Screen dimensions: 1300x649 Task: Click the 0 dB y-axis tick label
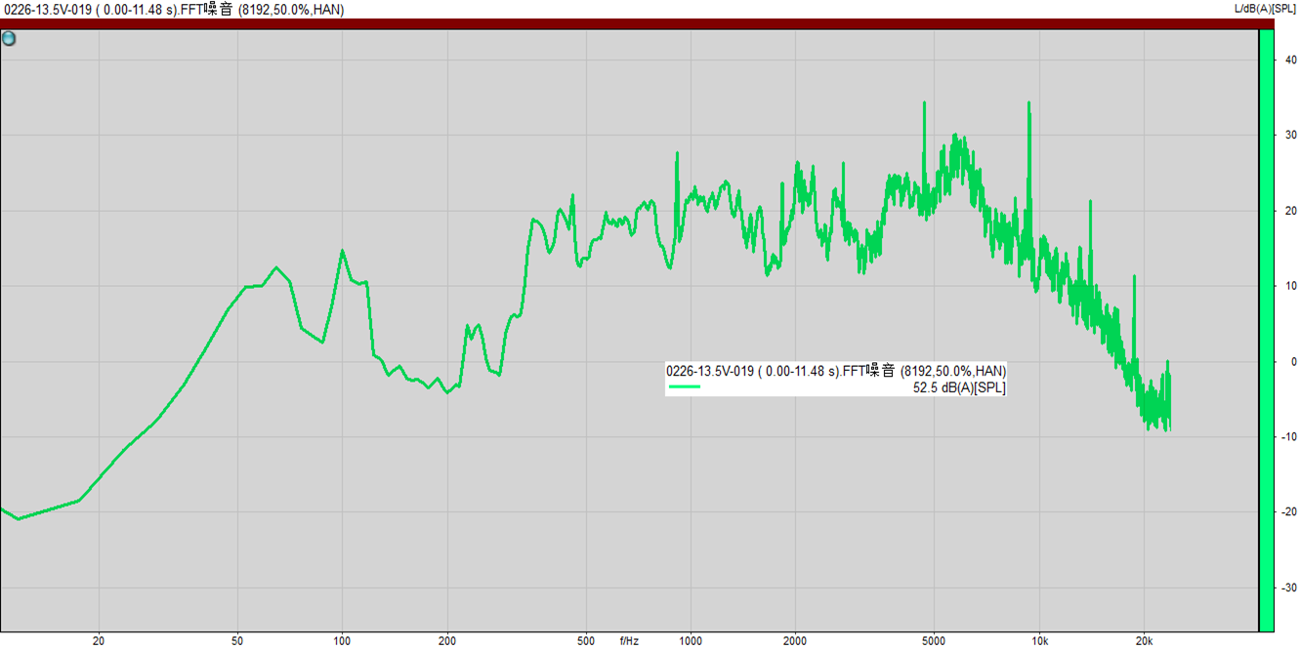click(x=1293, y=361)
